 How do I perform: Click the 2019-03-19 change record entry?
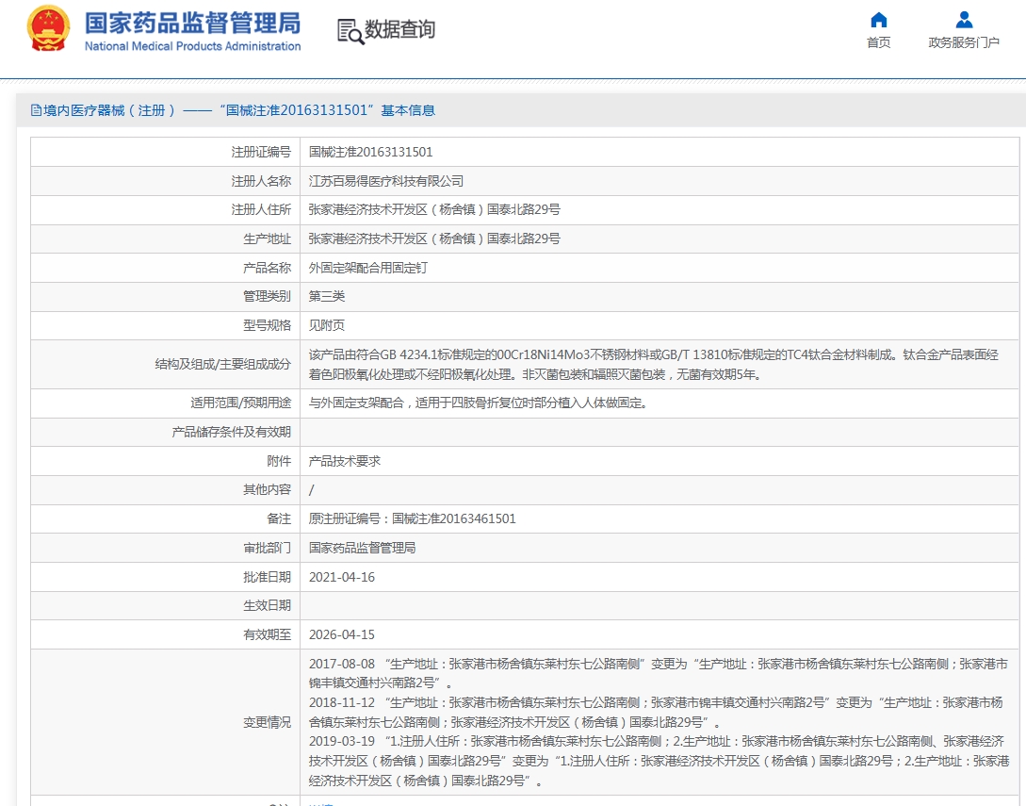click(659, 761)
